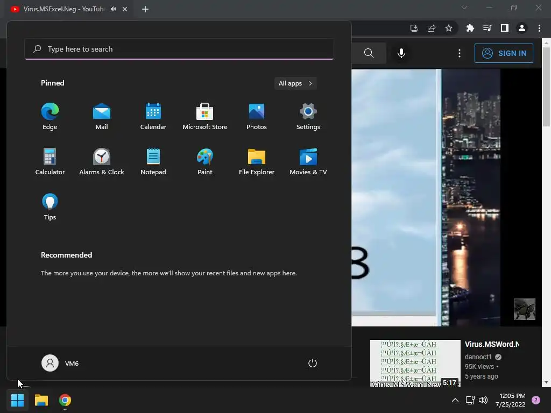Open volume control in system tray
This screenshot has height=413, width=551.
click(x=483, y=400)
